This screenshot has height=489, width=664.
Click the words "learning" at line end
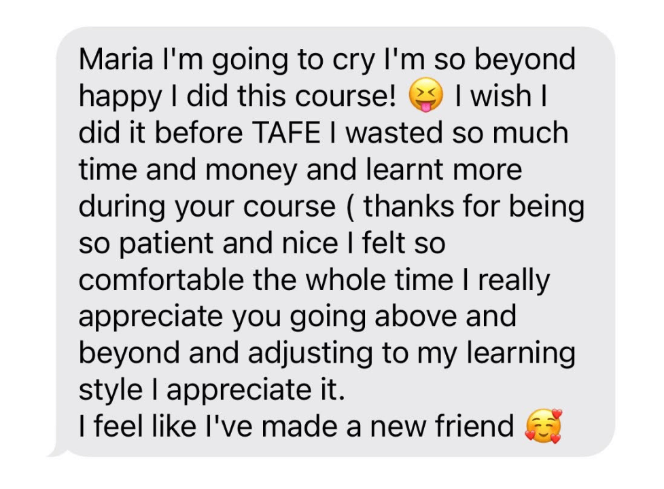tap(521, 355)
